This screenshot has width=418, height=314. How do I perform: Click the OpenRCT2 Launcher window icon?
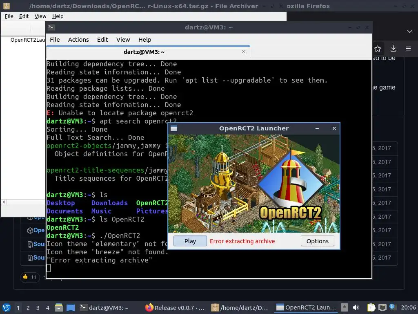[x=174, y=128]
